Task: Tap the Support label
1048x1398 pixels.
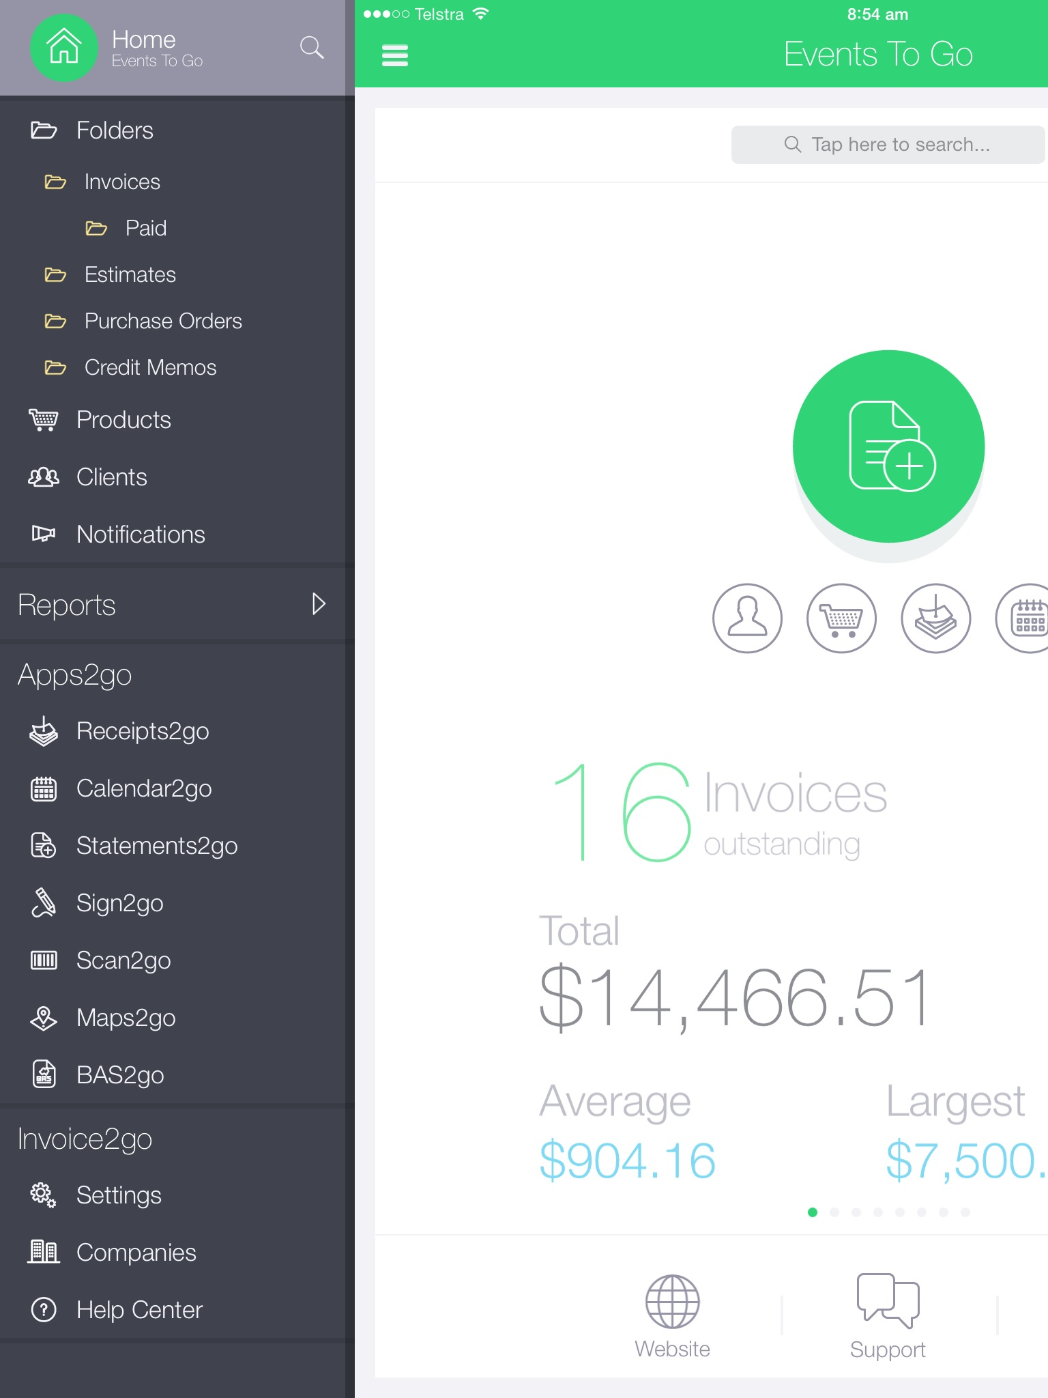Action: pyautogui.click(x=888, y=1350)
